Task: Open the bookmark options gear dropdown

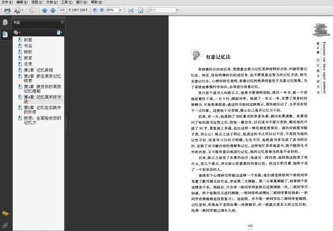Action: tap(17, 32)
